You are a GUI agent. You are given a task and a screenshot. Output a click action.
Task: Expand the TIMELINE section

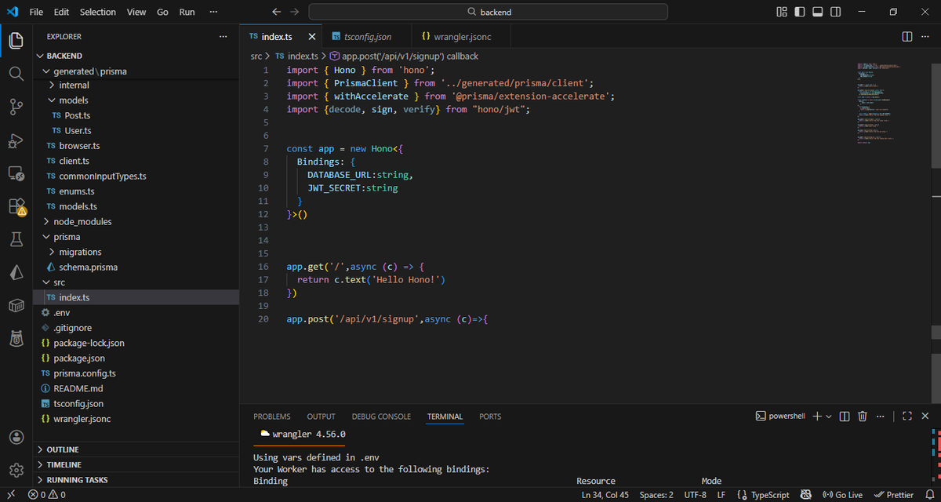point(136,464)
